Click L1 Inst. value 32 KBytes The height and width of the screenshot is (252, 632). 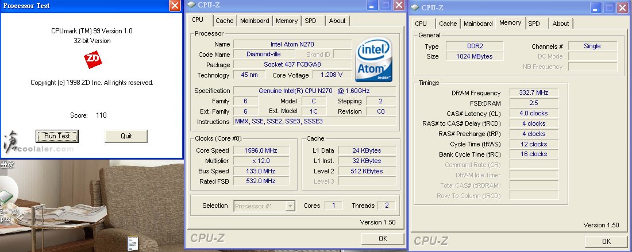click(x=367, y=161)
